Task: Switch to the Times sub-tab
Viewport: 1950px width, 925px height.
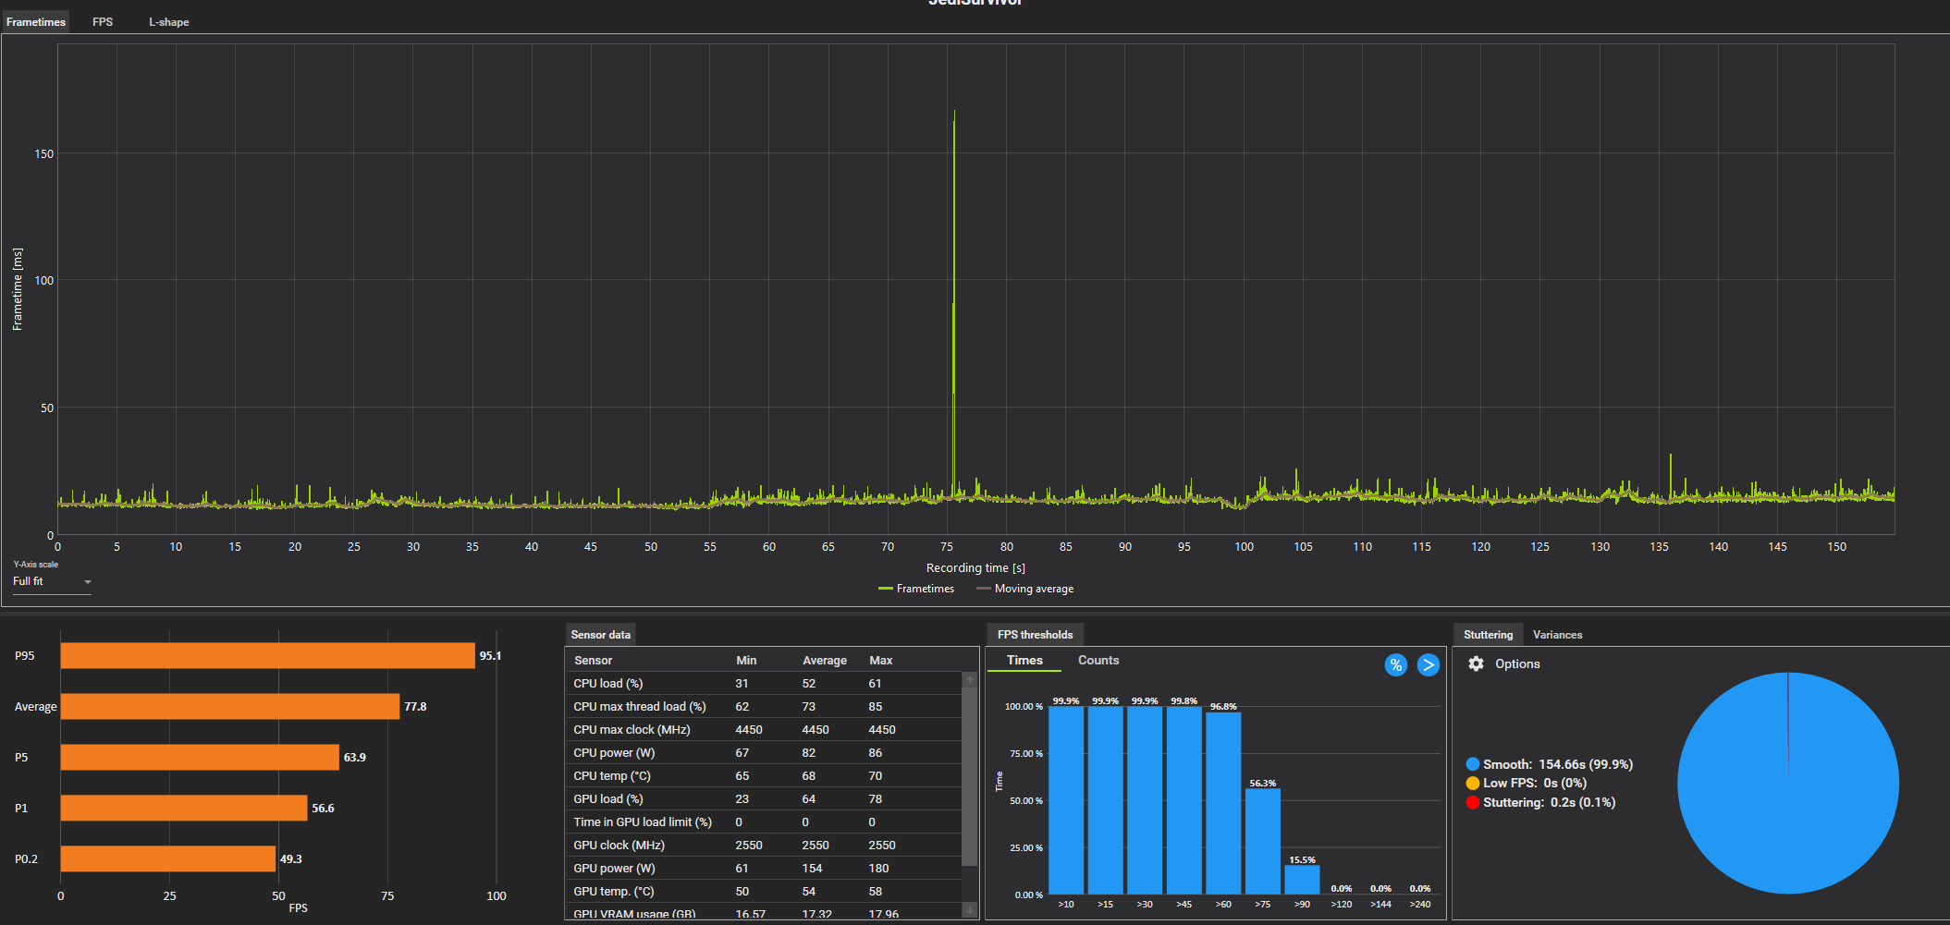Action: [1024, 661]
